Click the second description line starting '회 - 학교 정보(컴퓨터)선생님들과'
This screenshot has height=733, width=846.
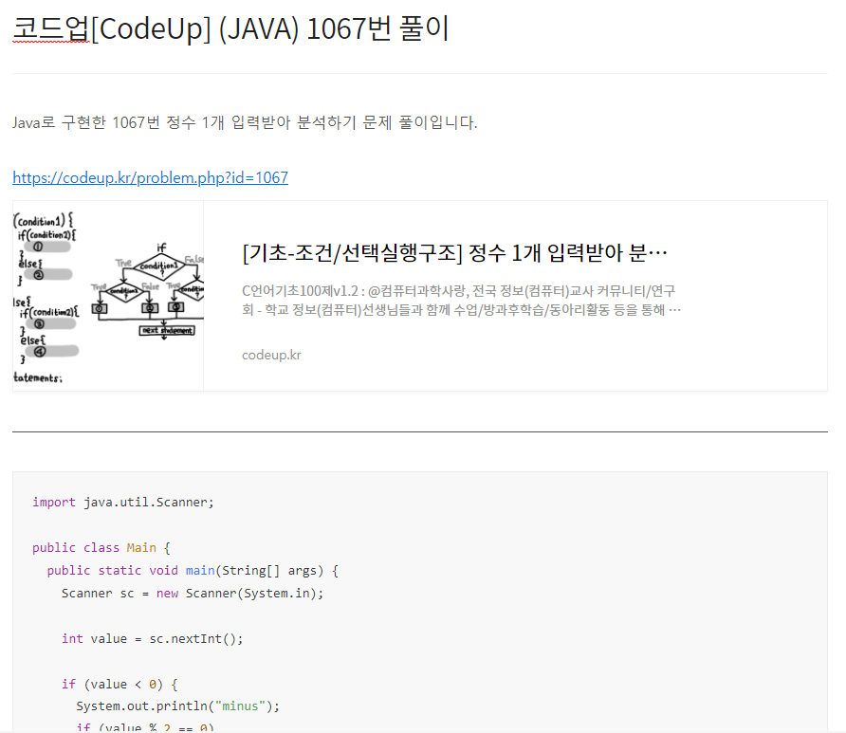(461, 309)
